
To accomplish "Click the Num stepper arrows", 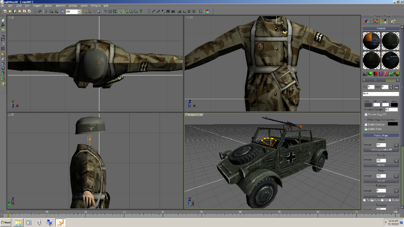I will tap(391, 87).
